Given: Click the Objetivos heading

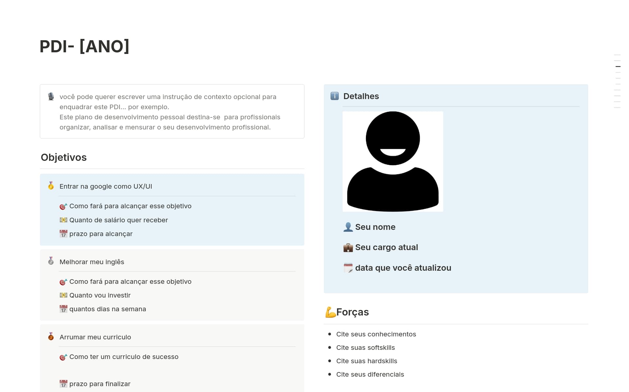Looking at the screenshot, I should 64,157.
